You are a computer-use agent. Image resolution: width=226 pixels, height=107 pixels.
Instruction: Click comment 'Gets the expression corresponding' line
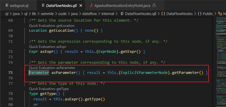tap(98, 42)
